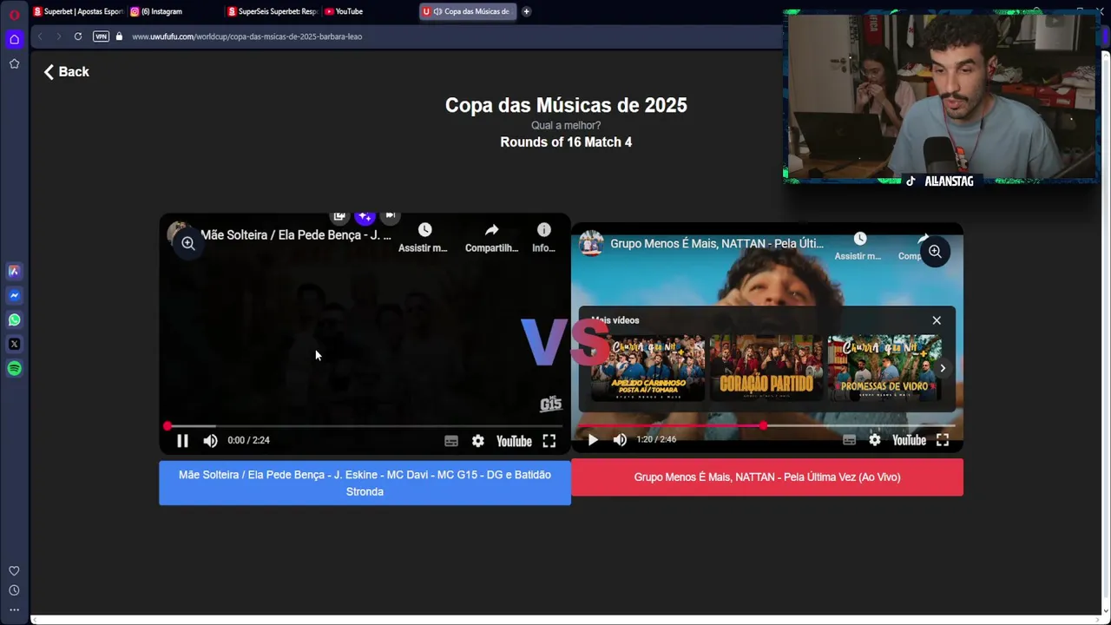The width and height of the screenshot is (1111, 625).
Task: Open WhatsApp in the Opera sidebar
Action: pos(14,319)
